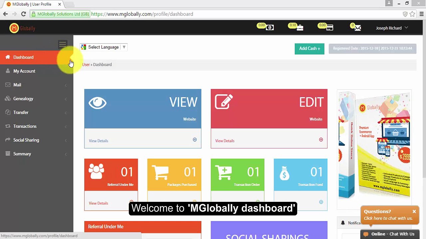Click the Google icon beside Select Language
Screen dimensions: 426x239
[x=84, y=47]
